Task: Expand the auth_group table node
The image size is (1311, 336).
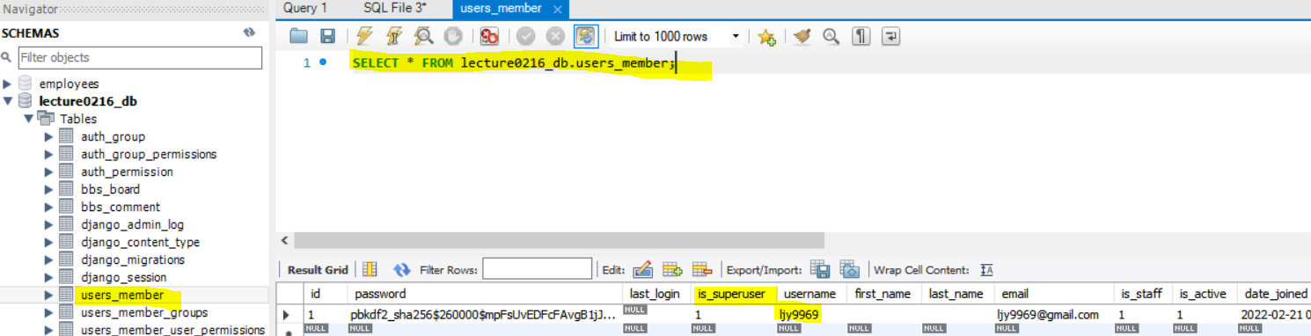Action: pyautogui.click(x=48, y=136)
